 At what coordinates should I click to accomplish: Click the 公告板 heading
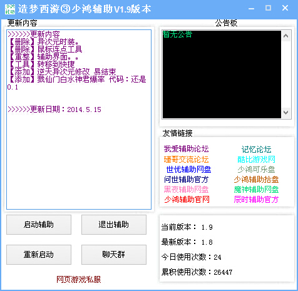(226, 23)
